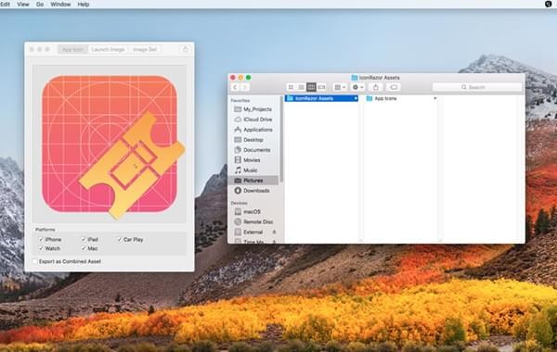
Task: Click the export share icon in IconRazor
Action: point(185,49)
